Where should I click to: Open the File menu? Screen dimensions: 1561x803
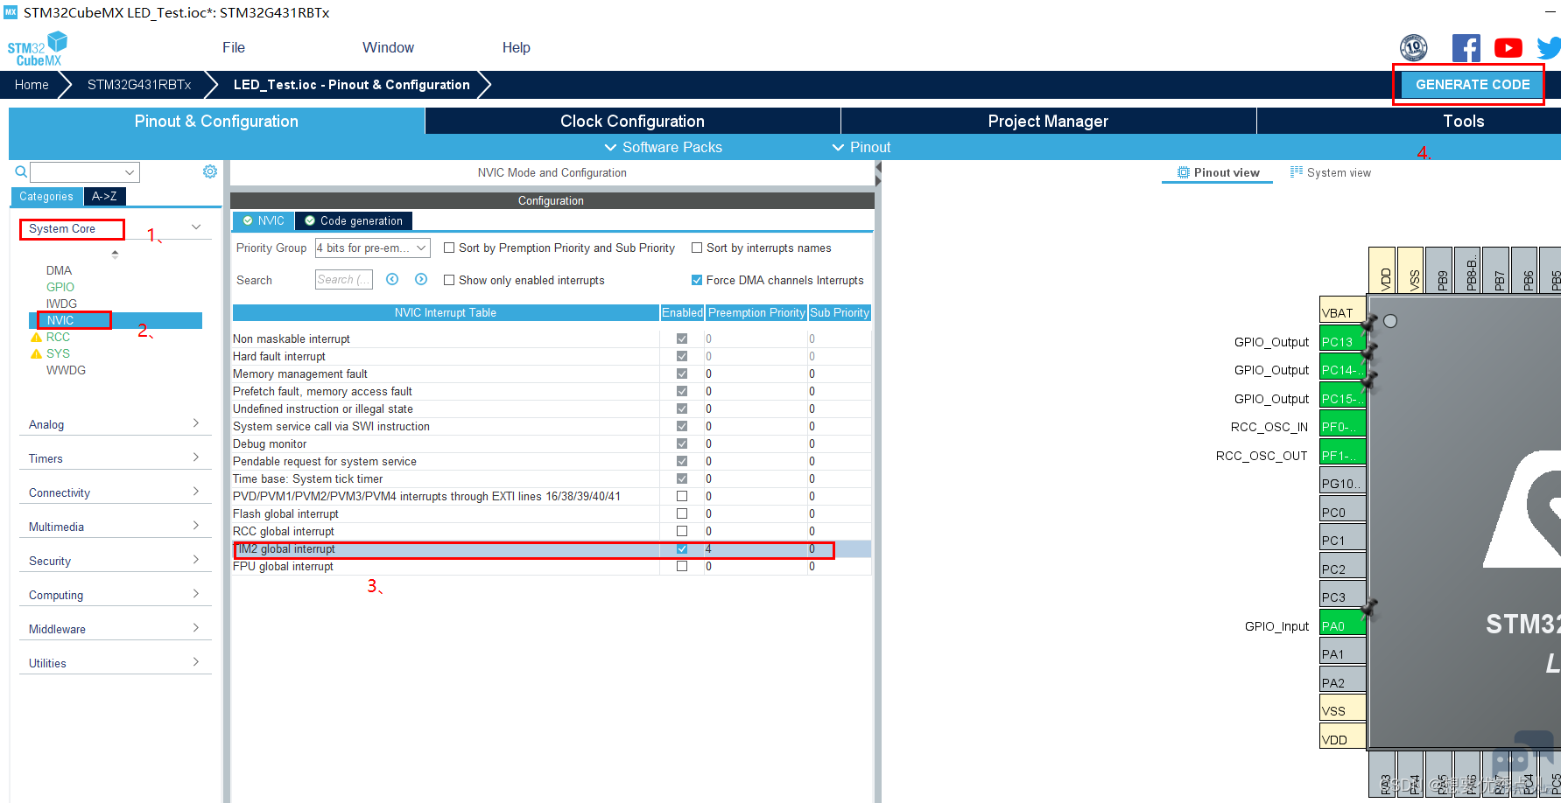coord(234,47)
